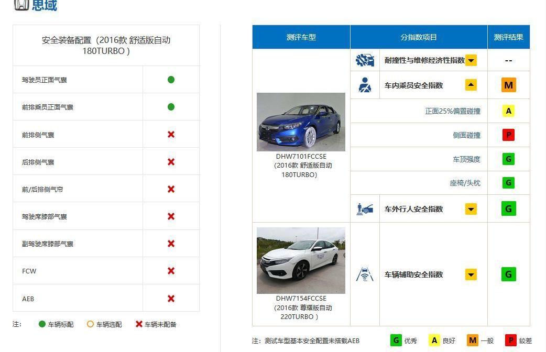The height and width of the screenshot is (352, 546).
Task: Click the green G rating for 车顶强度
Action: [508, 159]
